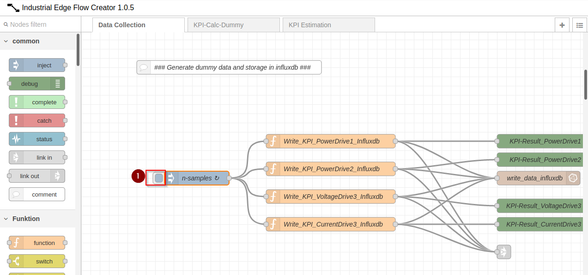
Task: Click the function node under Funktion section
Action: click(37, 243)
